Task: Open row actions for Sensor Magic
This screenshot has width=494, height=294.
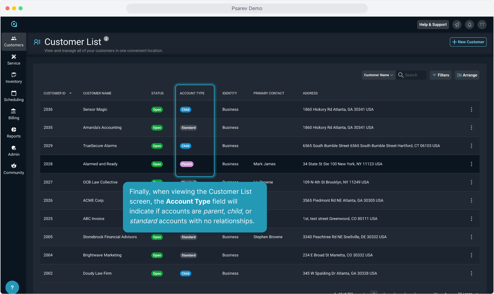Action: click(471, 109)
